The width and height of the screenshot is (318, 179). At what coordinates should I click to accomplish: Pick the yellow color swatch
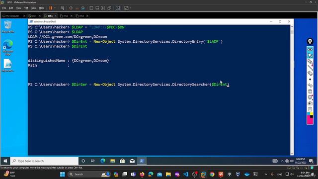click(x=312, y=114)
